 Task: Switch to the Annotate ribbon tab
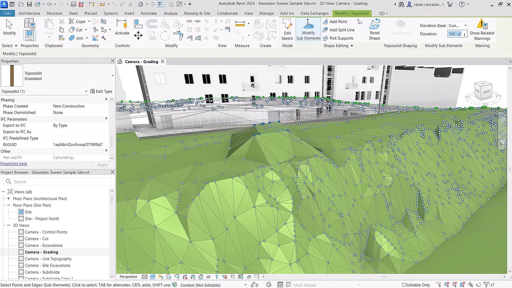pos(148,13)
